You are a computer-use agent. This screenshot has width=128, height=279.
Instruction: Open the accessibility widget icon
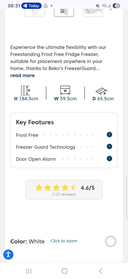(8, 254)
